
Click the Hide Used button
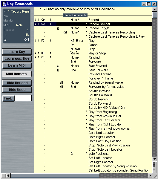pos(17,90)
